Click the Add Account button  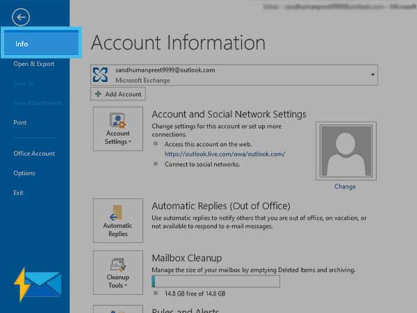(x=118, y=94)
